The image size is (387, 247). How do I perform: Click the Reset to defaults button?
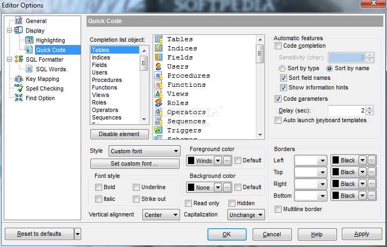pos(39,234)
